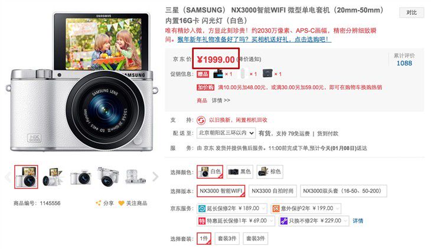Choose the NX3300 自拍时尚 version

point(272,191)
